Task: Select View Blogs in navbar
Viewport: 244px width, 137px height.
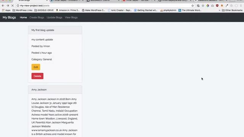Action: pos(71,18)
